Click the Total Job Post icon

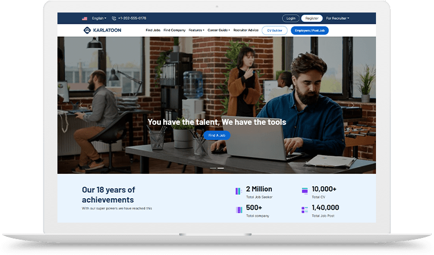tap(305, 210)
